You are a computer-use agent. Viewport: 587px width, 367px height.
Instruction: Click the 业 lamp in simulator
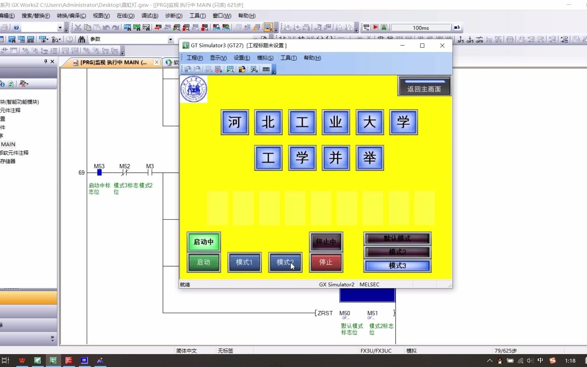(x=336, y=122)
